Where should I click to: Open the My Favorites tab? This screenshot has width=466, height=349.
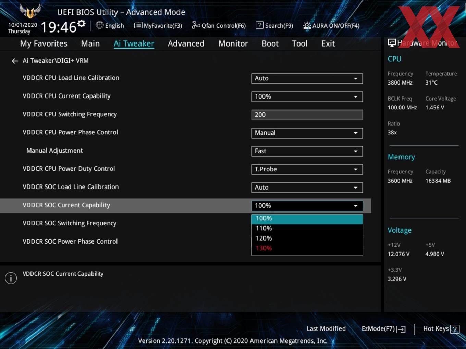point(44,43)
